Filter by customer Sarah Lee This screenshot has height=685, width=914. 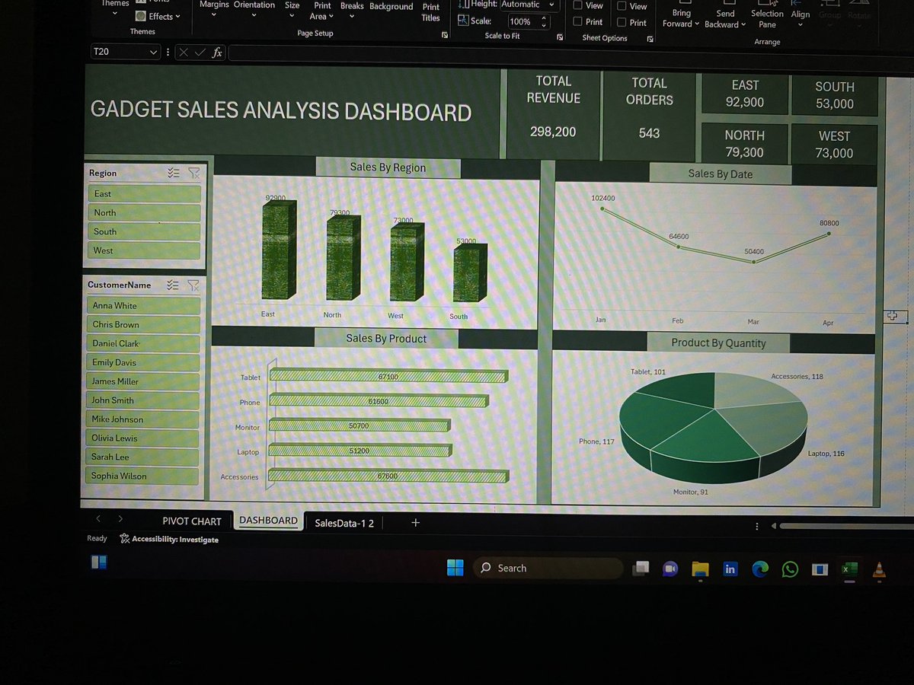(142, 457)
